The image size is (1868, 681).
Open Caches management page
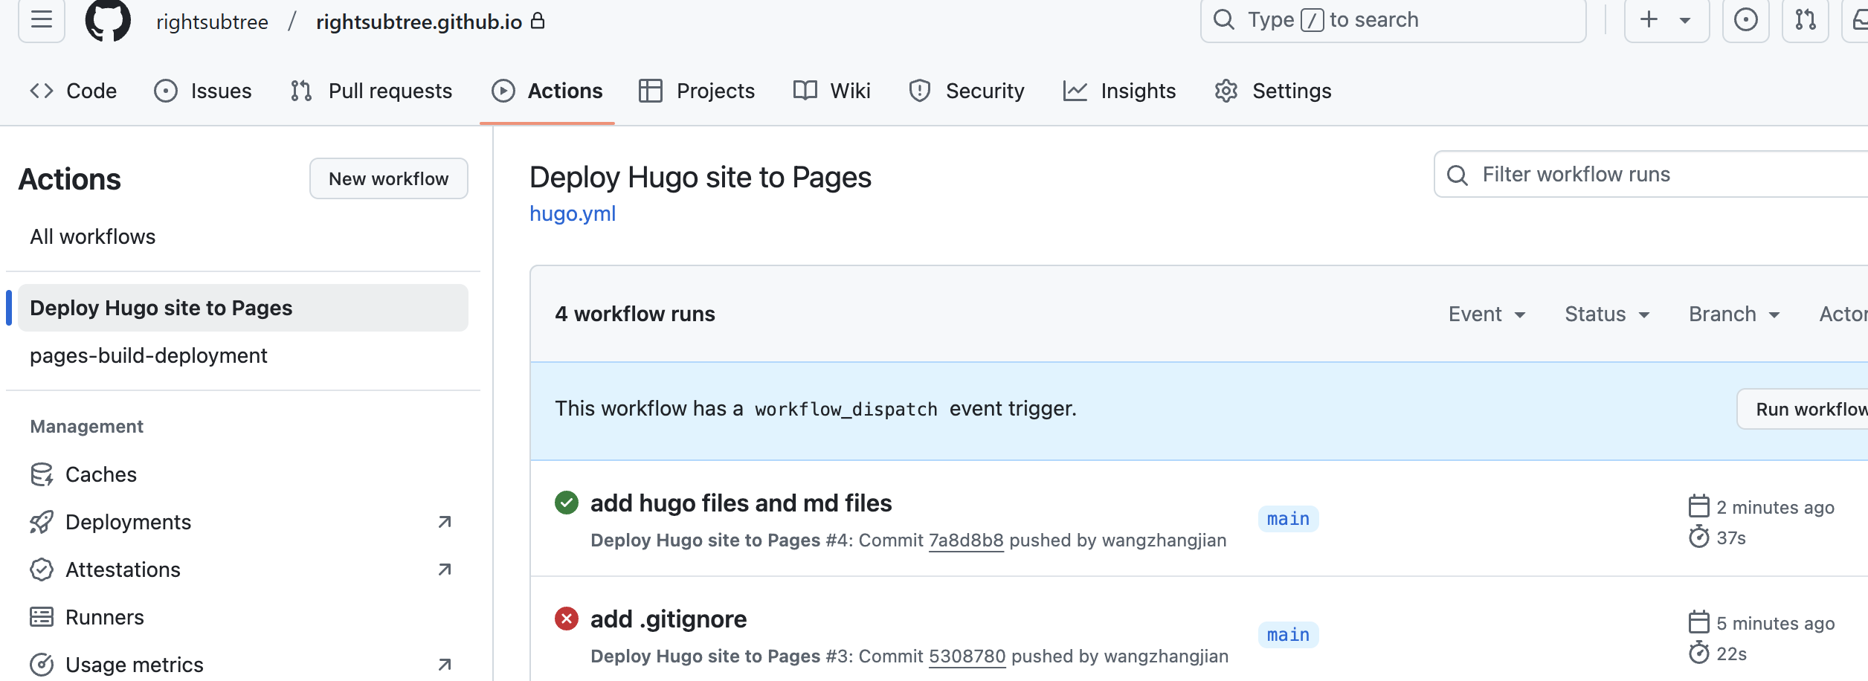pos(101,474)
